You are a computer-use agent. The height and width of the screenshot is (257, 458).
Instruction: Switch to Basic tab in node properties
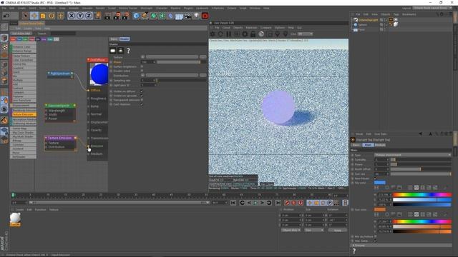(114, 39)
